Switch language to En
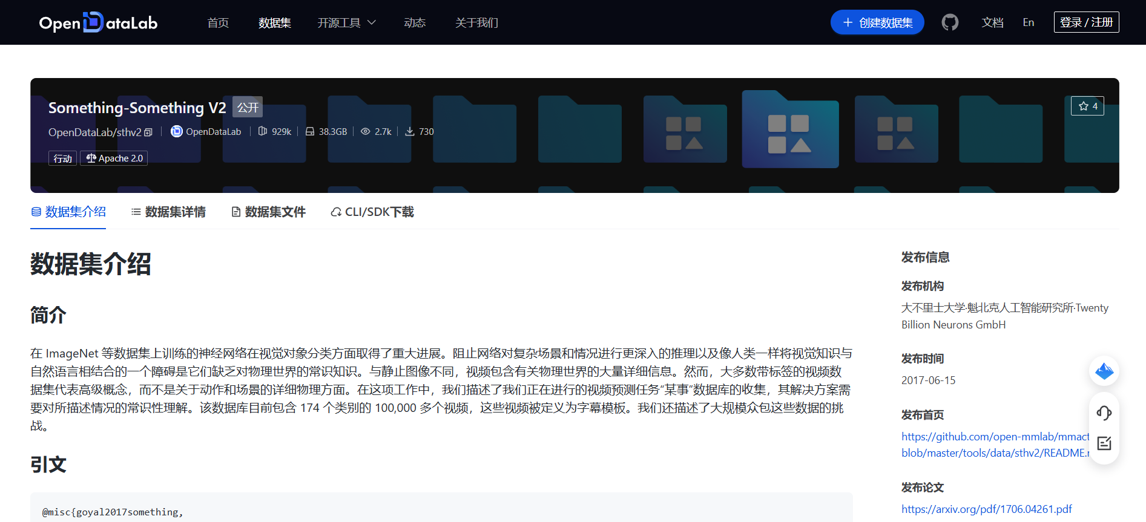This screenshot has height=522, width=1146. [1028, 22]
